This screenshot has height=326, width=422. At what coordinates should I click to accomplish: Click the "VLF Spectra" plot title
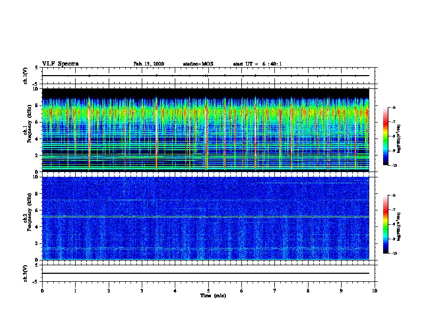point(60,64)
